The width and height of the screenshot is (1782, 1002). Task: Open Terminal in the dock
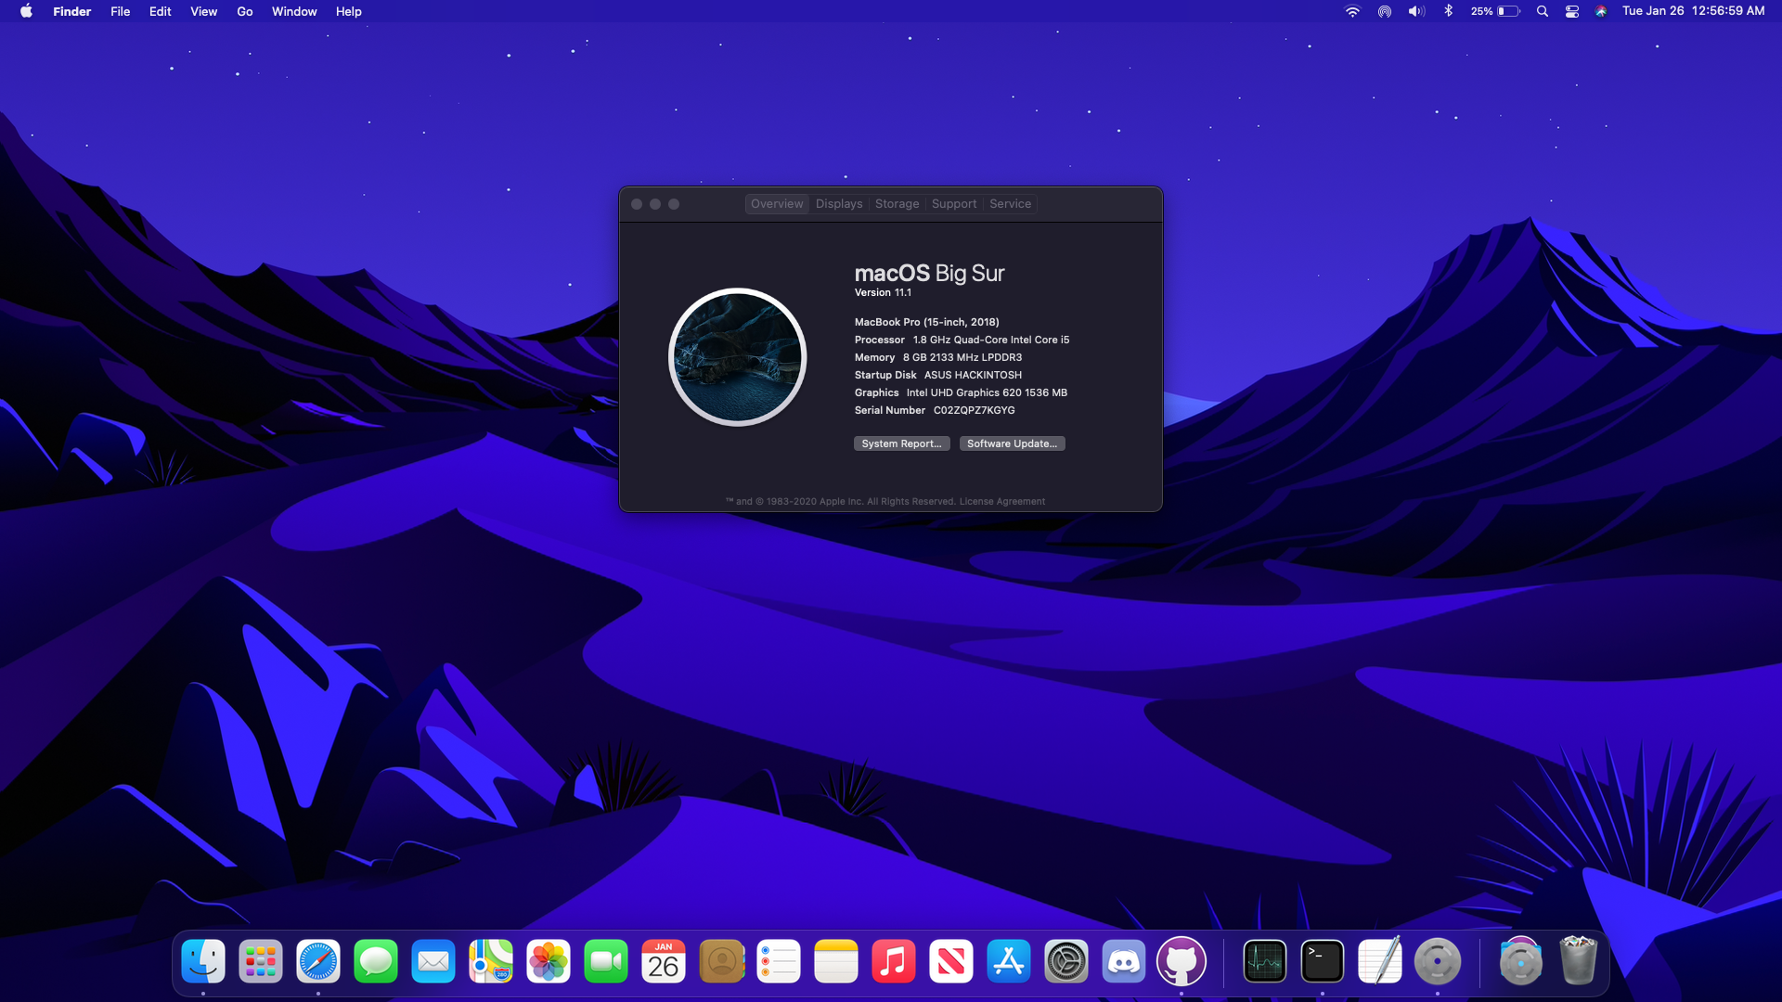point(1322,962)
